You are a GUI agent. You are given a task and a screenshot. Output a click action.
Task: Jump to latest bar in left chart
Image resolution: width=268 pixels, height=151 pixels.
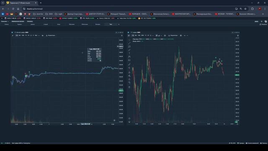(114, 120)
